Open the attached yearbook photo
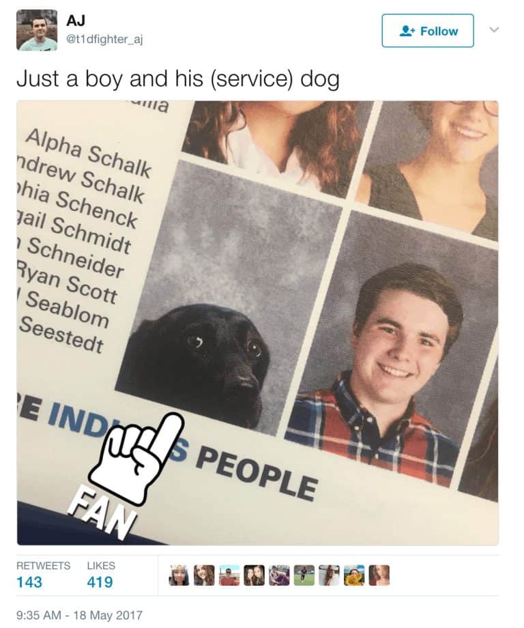The width and height of the screenshot is (524, 628). pyautogui.click(x=258, y=323)
